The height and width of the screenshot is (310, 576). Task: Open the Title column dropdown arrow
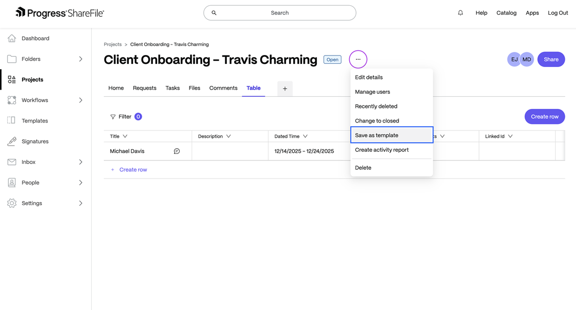125,137
